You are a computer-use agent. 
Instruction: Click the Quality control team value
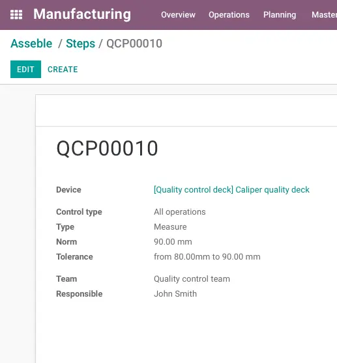coord(192,279)
